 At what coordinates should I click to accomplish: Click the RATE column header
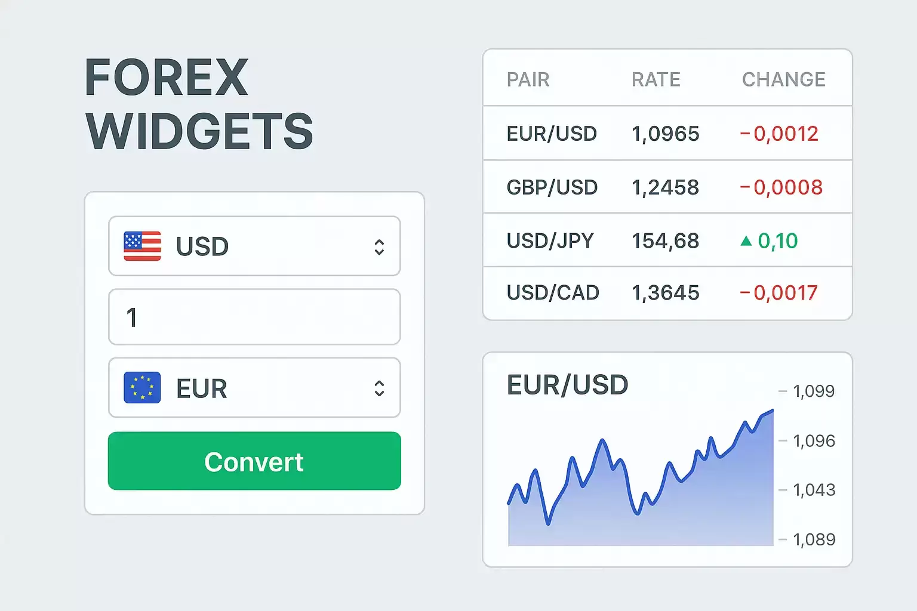656,79
